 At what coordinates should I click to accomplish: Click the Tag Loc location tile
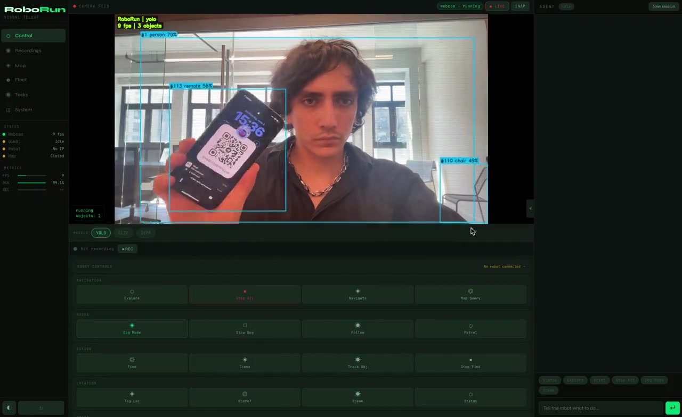tap(132, 397)
